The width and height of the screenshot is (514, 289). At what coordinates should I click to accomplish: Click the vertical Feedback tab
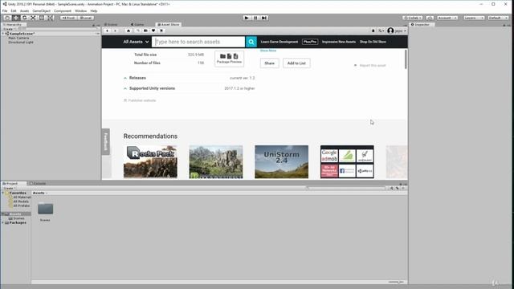click(105, 142)
